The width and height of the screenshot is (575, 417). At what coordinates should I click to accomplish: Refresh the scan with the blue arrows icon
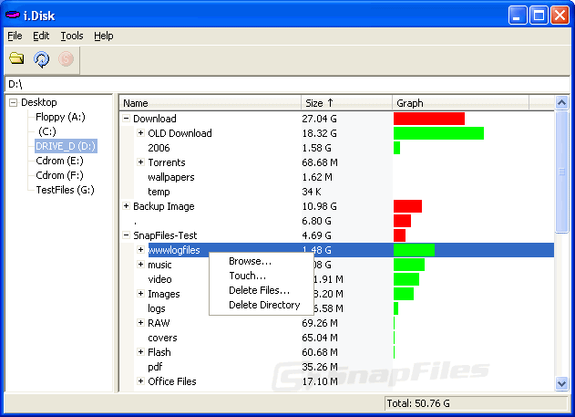(x=41, y=59)
